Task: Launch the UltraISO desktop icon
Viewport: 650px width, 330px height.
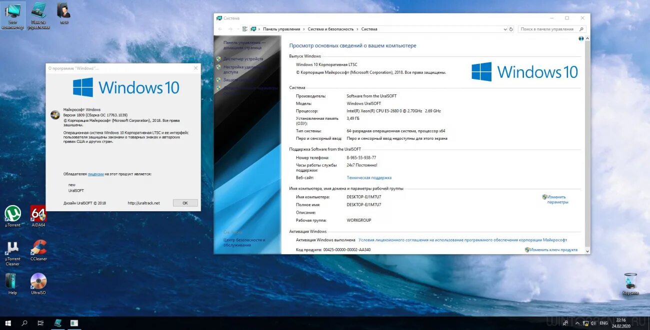Action: 38,284
